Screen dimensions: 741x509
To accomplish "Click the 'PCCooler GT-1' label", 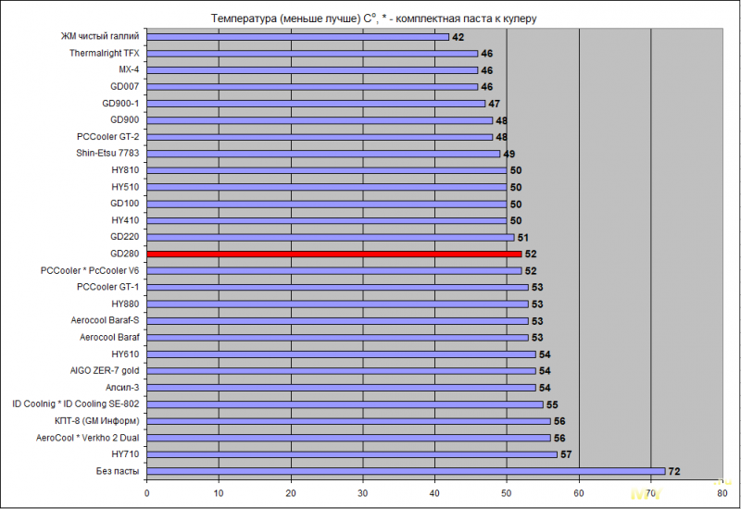I will tap(108, 287).
